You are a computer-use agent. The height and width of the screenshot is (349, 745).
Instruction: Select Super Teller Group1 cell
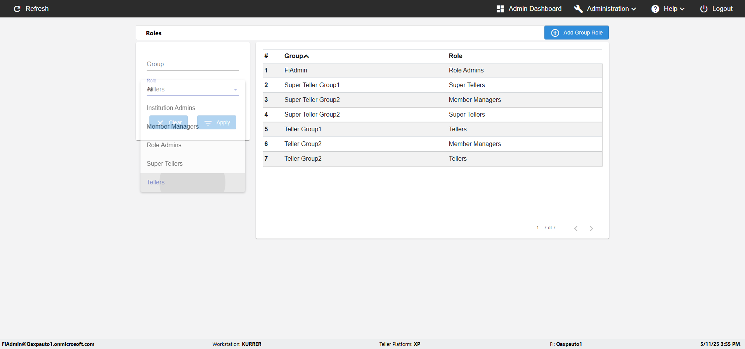coord(312,85)
